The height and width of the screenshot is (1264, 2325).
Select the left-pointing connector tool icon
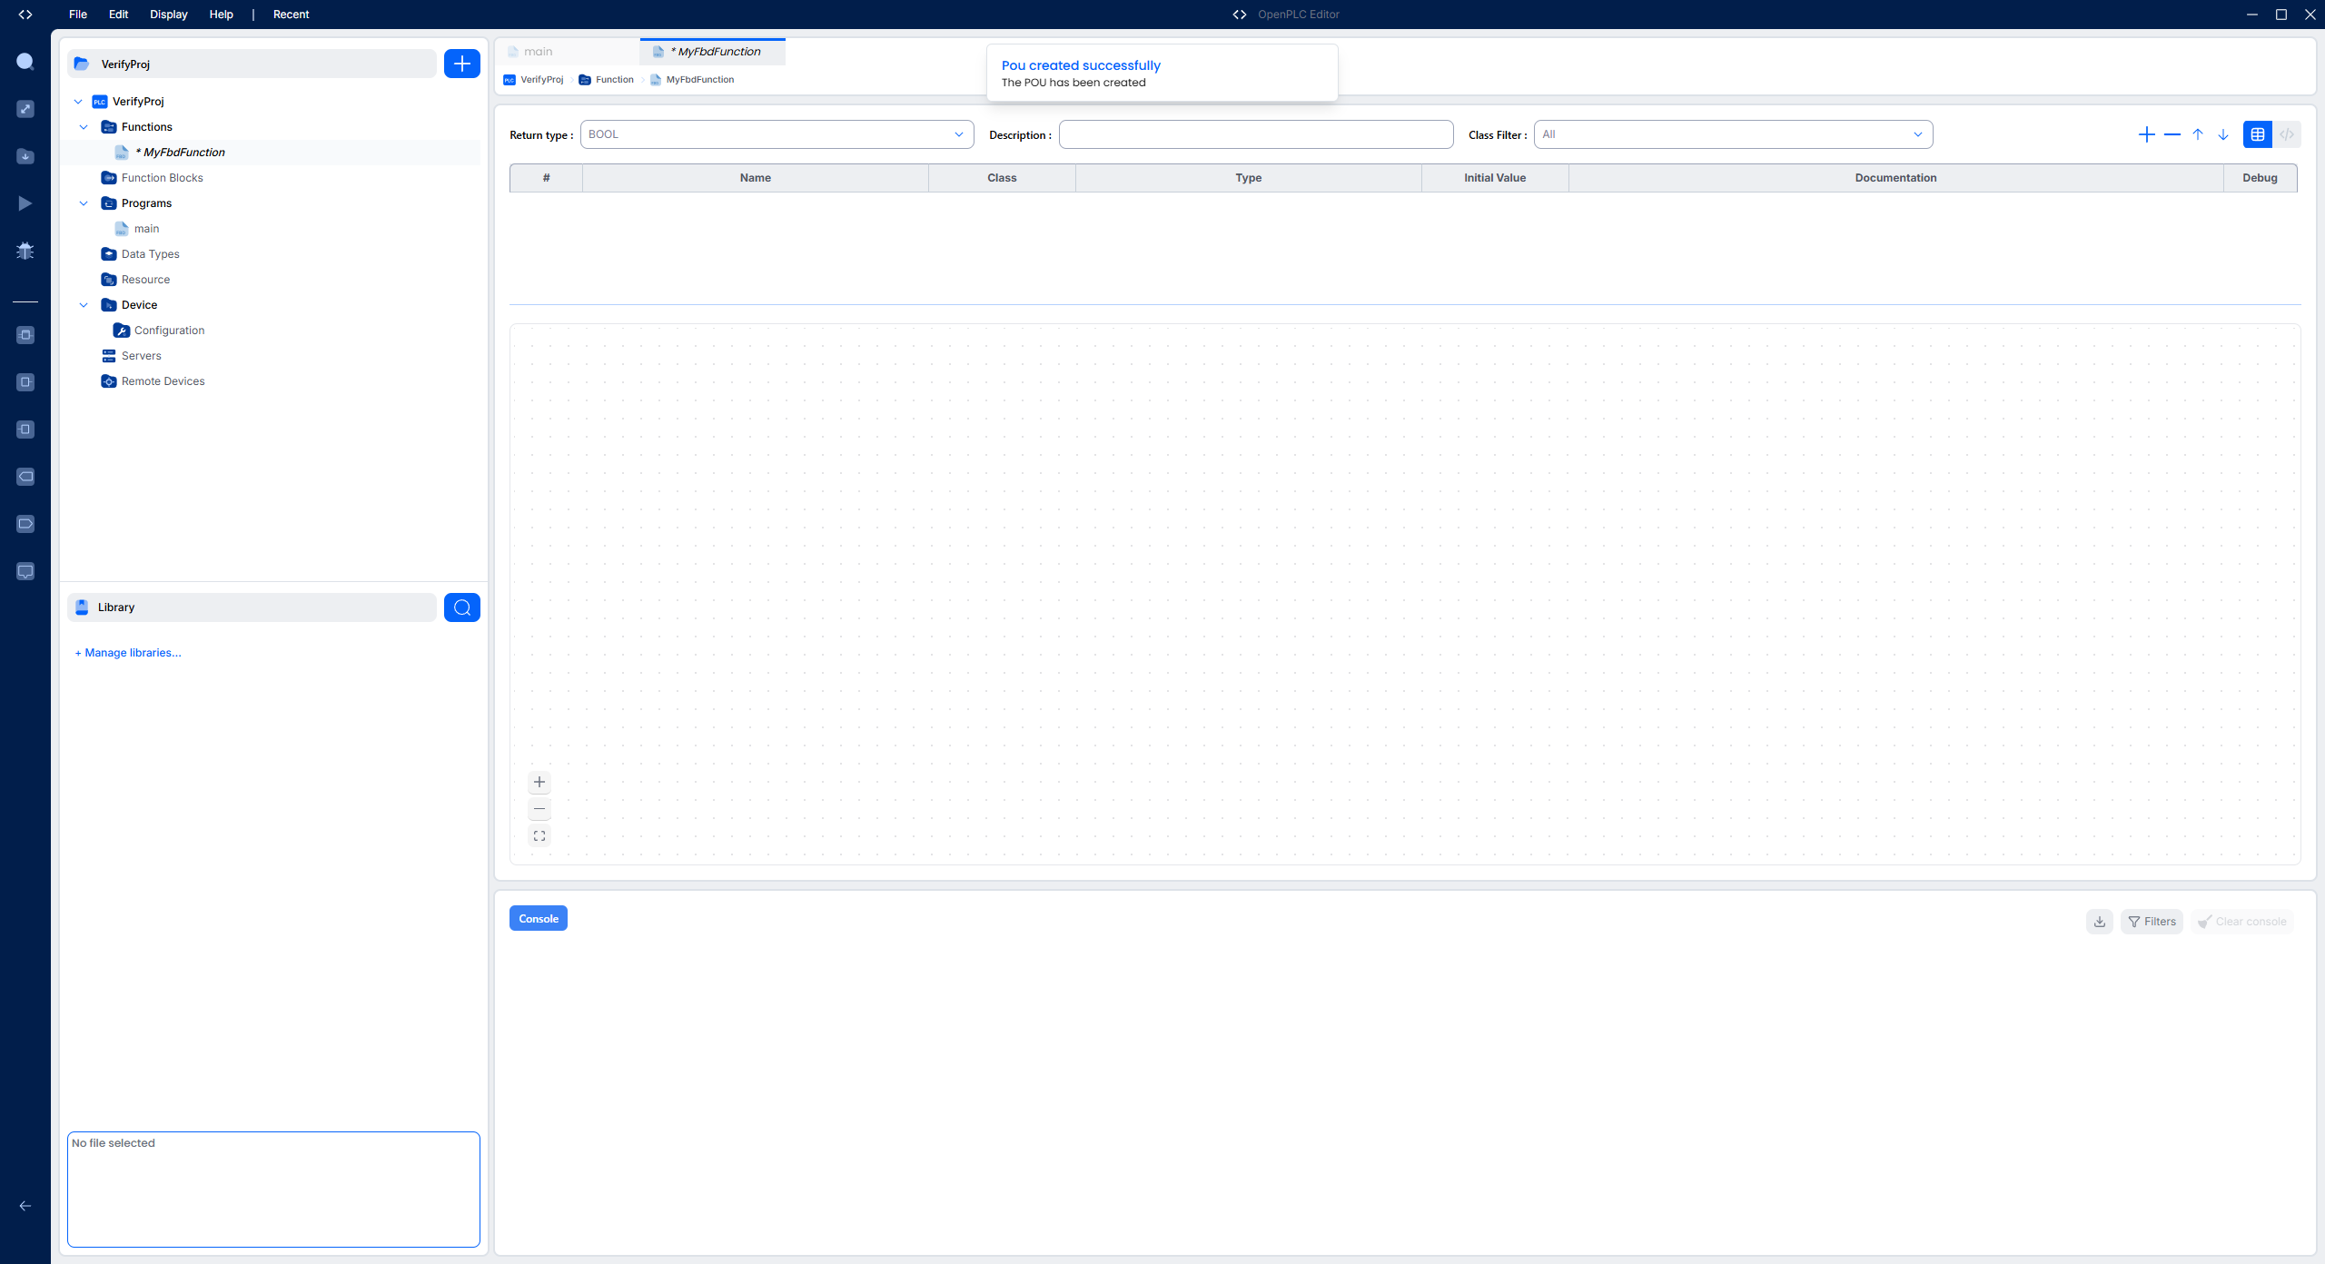coord(25,477)
